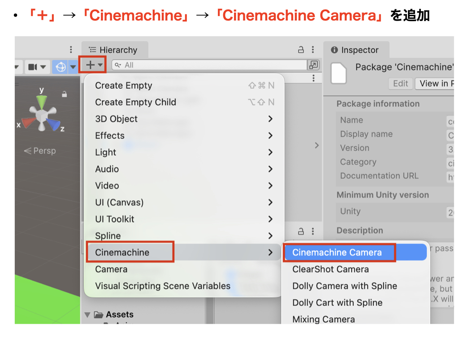The height and width of the screenshot is (344, 459).
Task: Expand the Spline submenu
Action: (x=184, y=236)
